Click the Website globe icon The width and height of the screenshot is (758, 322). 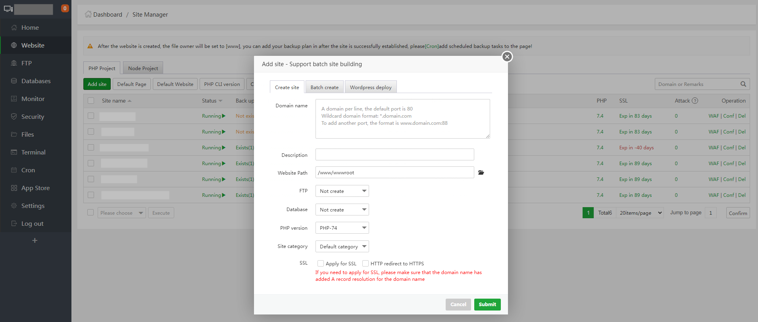[14, 46]
